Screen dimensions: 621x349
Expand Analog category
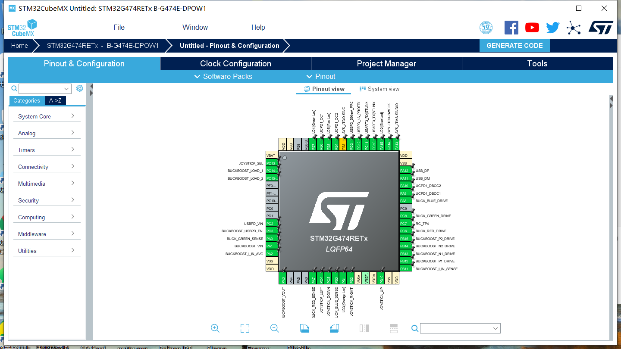coord(47,133)
